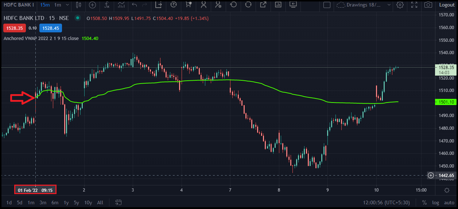Screen dimensions: 458x209
Task: Click the rupee circle icon
Action: tap(174, 5)
